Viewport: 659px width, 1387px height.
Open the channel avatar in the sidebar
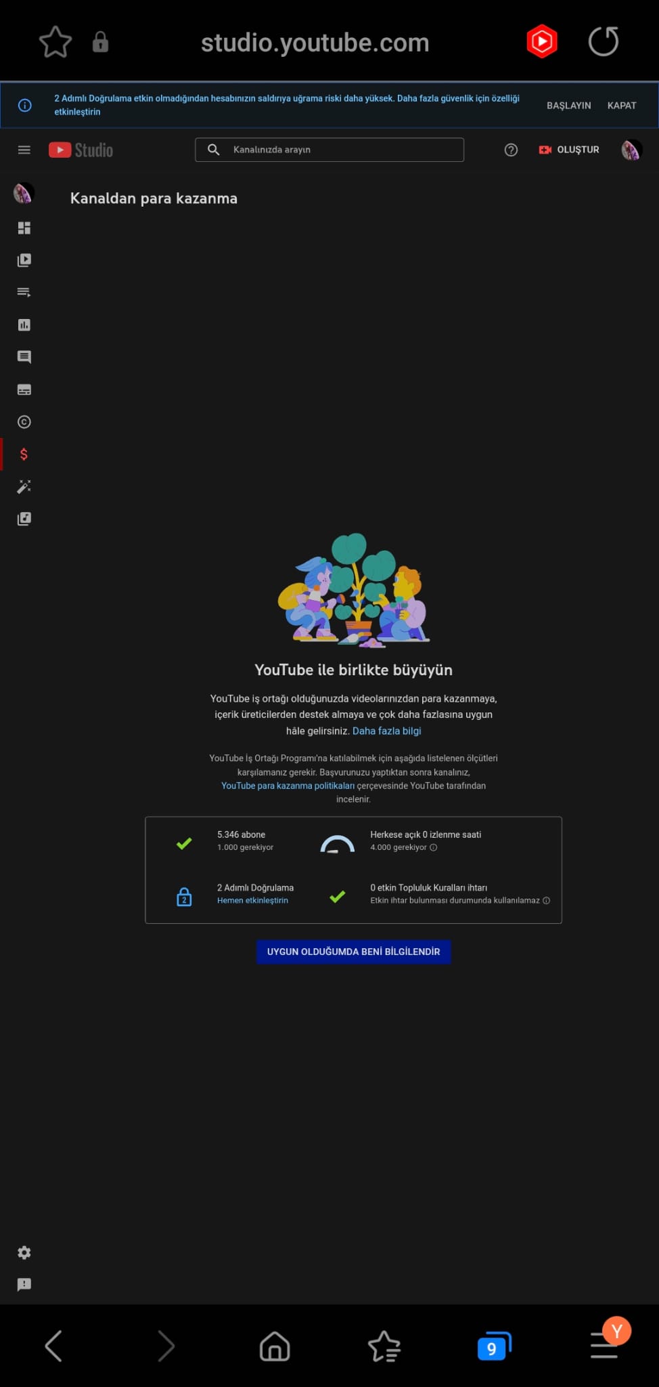point(24,194)
